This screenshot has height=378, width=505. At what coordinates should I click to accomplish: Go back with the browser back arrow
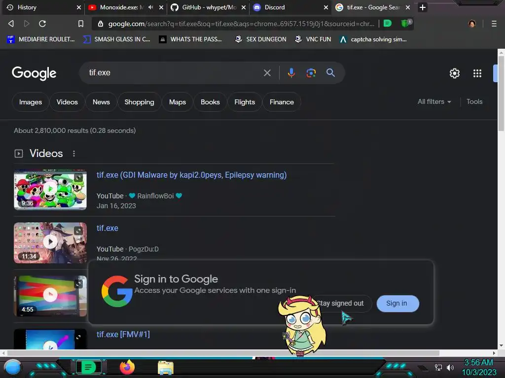[11, 24]
